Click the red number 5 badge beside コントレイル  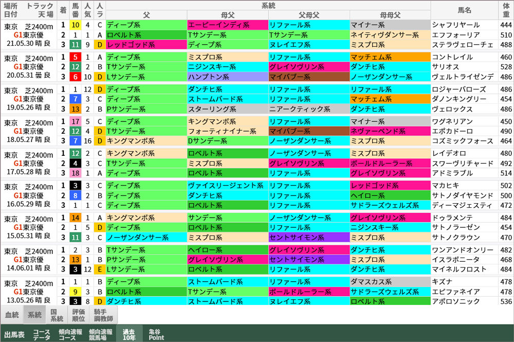(x=75, y=57)
